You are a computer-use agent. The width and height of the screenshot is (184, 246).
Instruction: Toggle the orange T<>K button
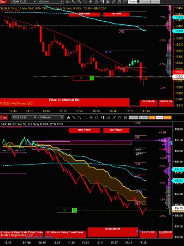tap(152, 118)
